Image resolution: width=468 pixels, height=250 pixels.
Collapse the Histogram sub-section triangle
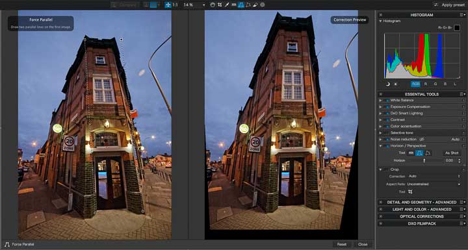point(380,21)
